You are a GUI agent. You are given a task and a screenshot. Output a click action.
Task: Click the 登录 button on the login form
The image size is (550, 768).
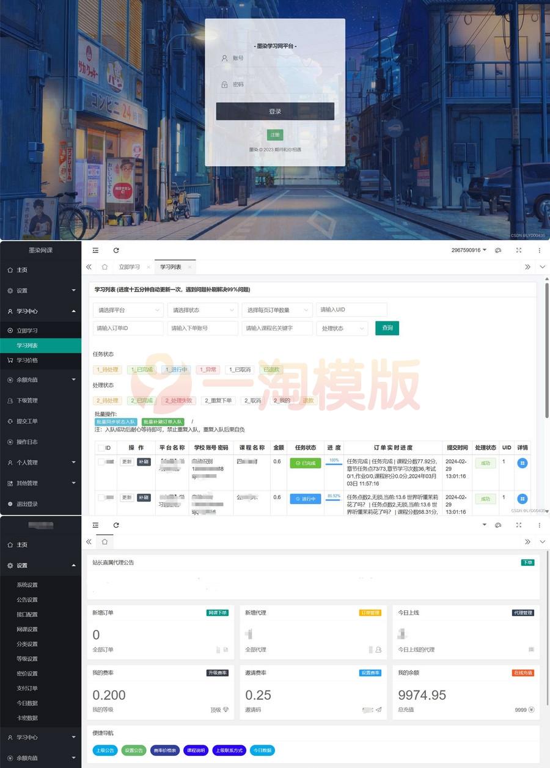tap(275, 111)
